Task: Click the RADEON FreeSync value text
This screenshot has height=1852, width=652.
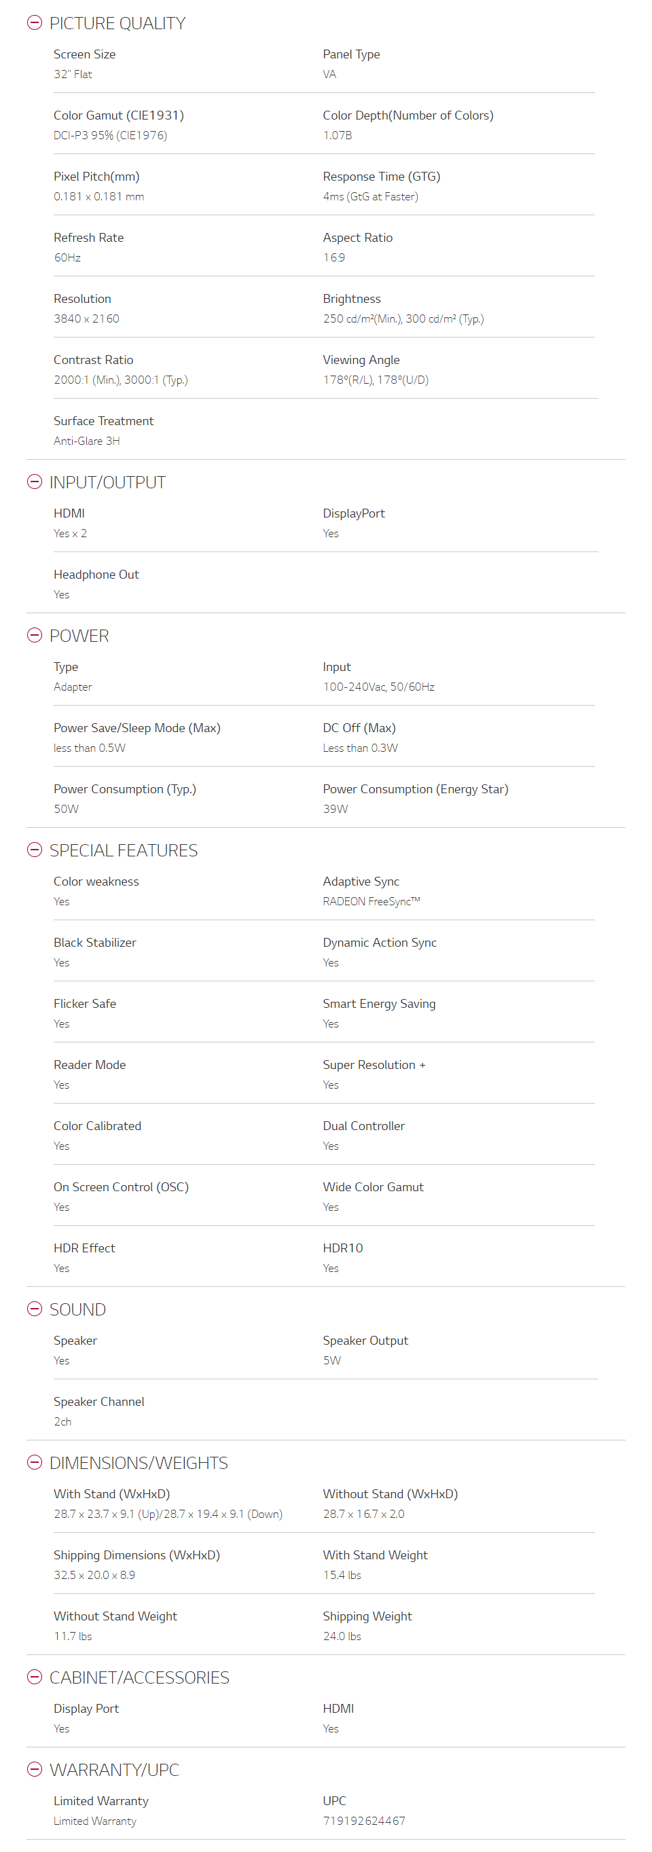Action: click(x=371, y=902)
